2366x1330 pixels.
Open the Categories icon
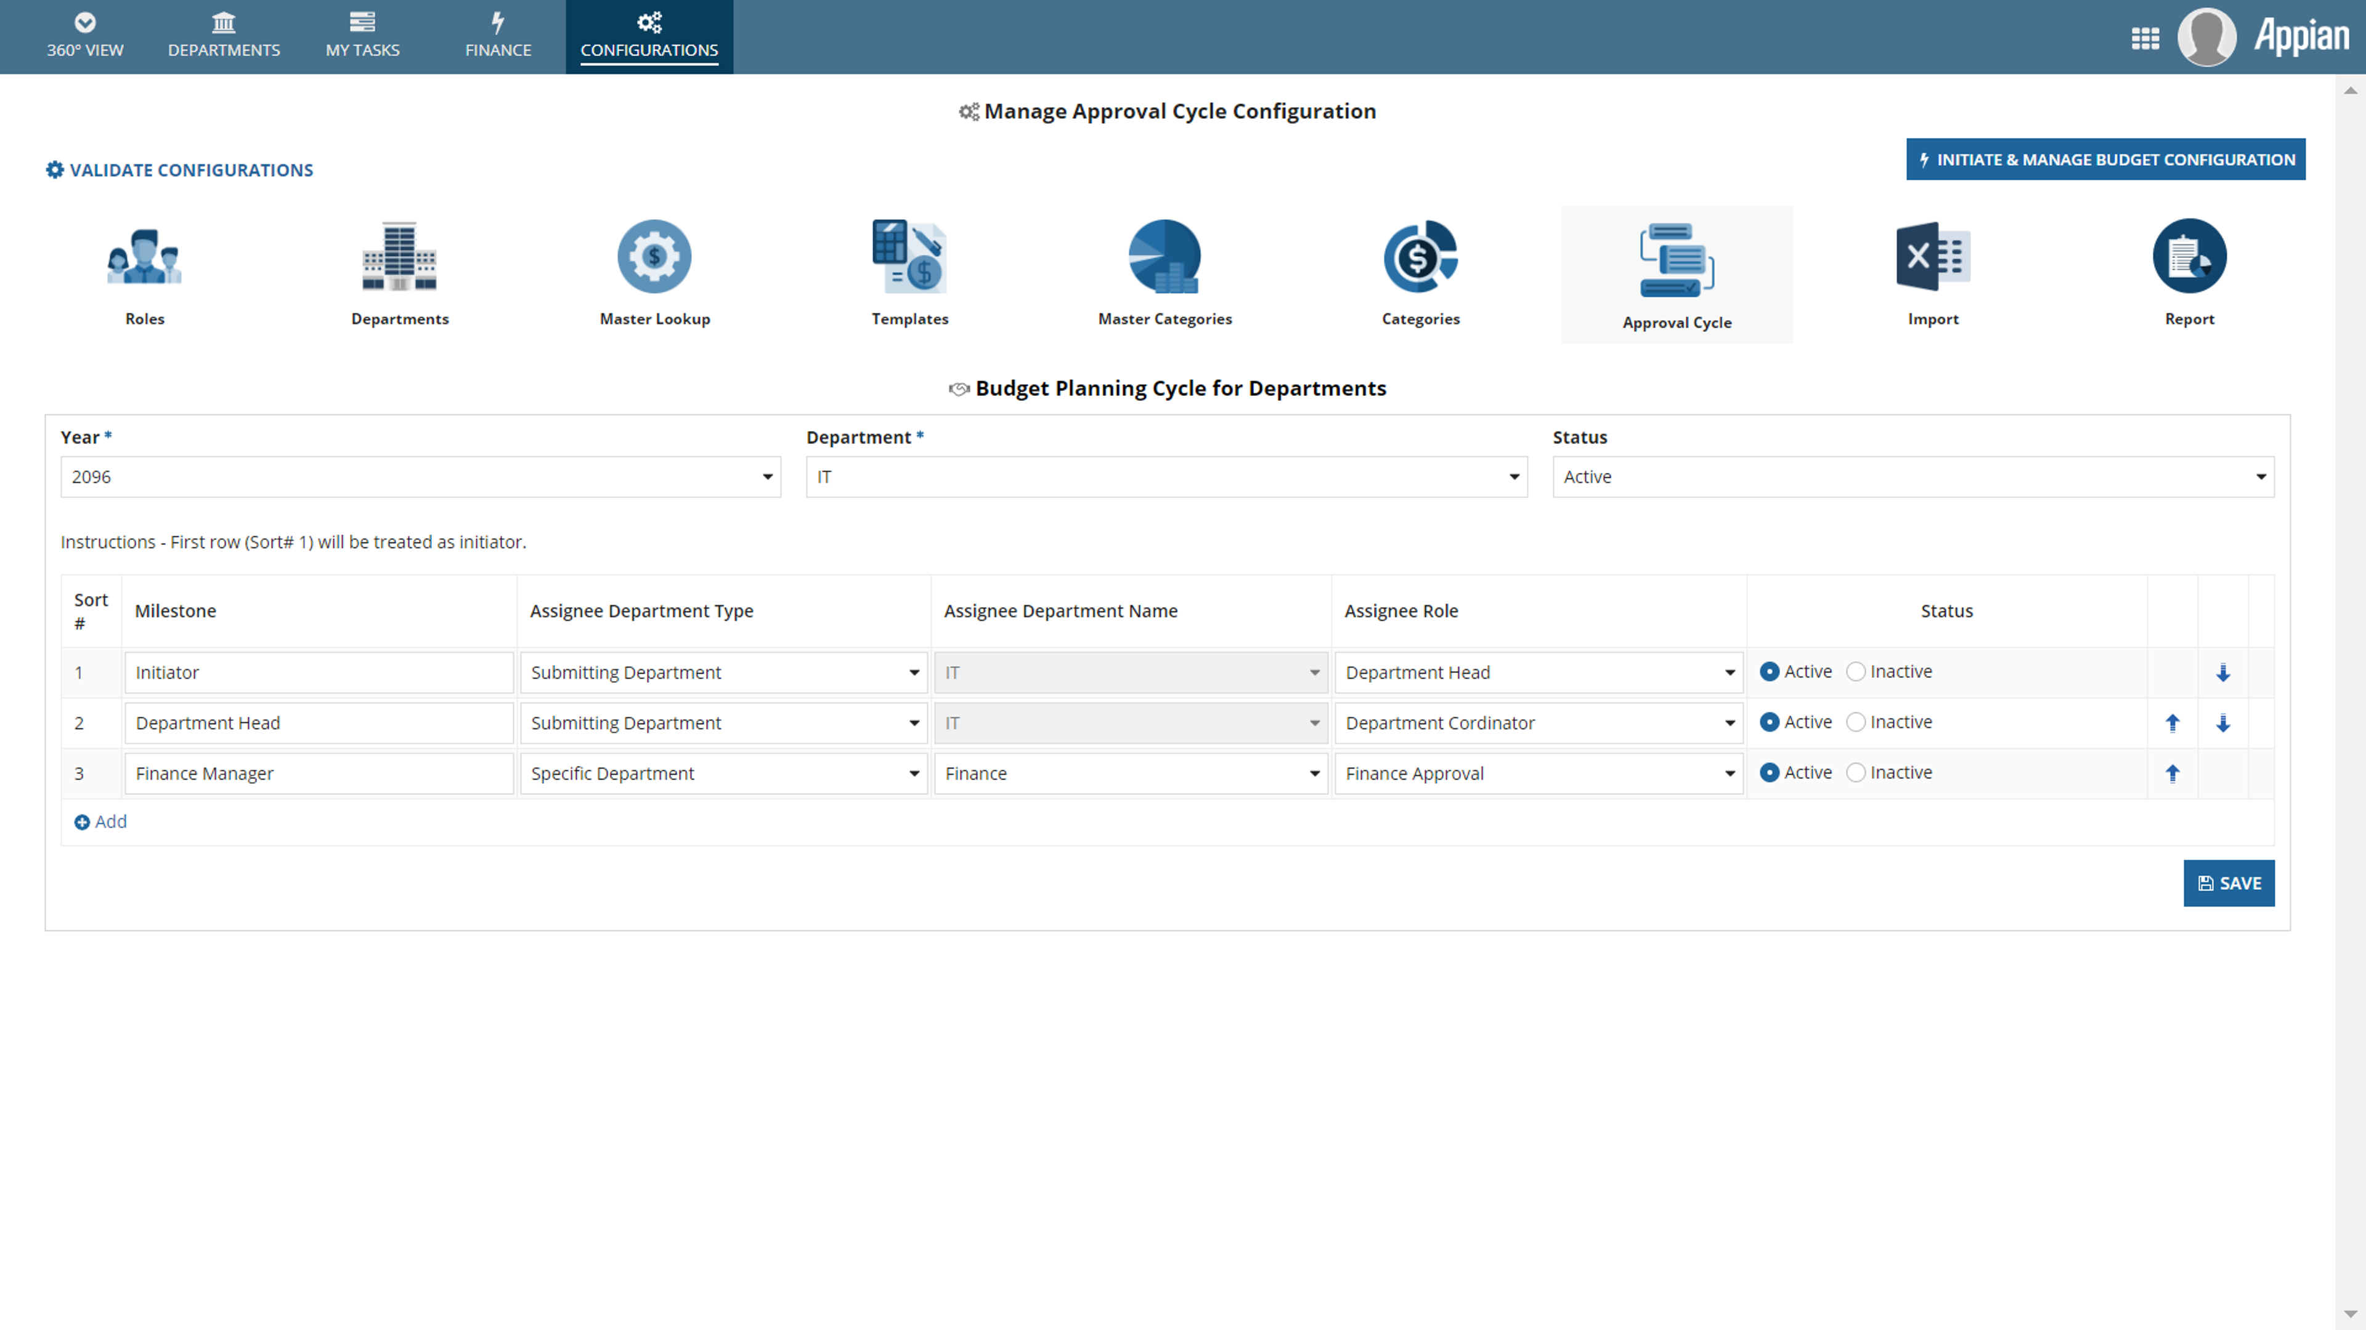click(x=1420, y=256)
